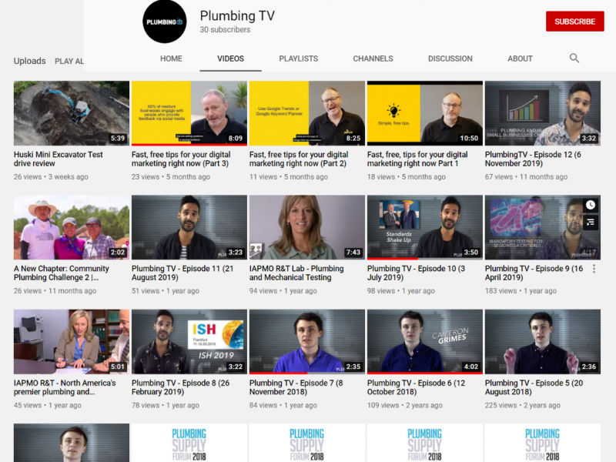616x462 pixels.
Task: Open 'IAPMO R&T Lab - Plumbing and Mechanical Testing' title
Action: tap(296, 273)
